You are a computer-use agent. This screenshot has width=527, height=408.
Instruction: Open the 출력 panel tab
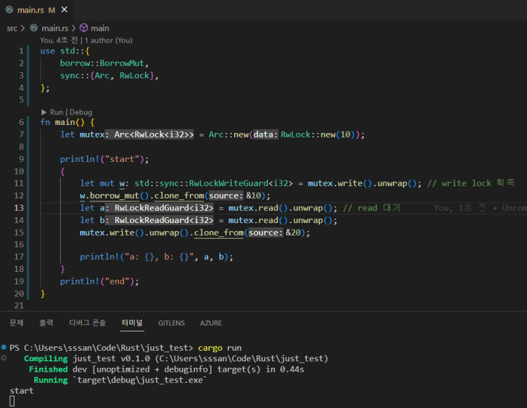coord(46,323)
